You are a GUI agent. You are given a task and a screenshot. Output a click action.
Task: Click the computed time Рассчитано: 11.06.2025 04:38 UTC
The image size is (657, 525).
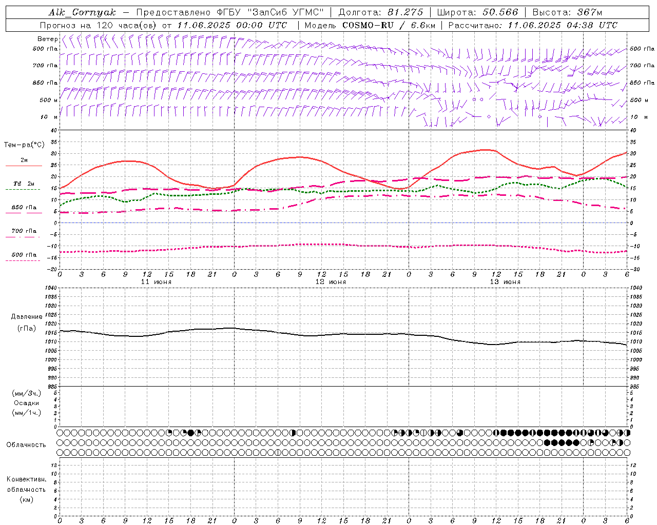pos(533,25)
